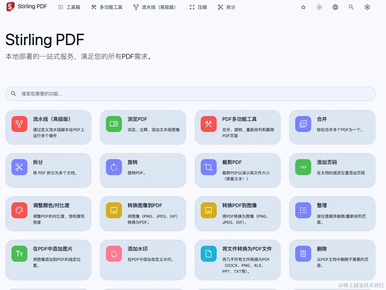Click the text 在文档的指定位置添加页码

click(x=341, y=173)
